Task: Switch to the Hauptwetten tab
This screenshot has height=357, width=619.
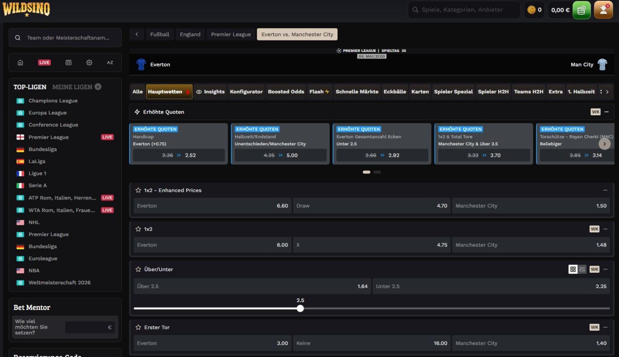Action: click(x=169, y=92)
